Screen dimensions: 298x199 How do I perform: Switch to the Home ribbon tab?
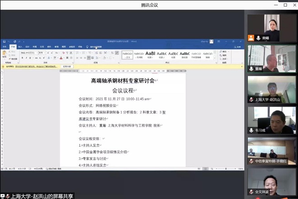click(13, 46)
